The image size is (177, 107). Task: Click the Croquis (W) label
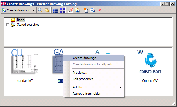pos(150,81)
